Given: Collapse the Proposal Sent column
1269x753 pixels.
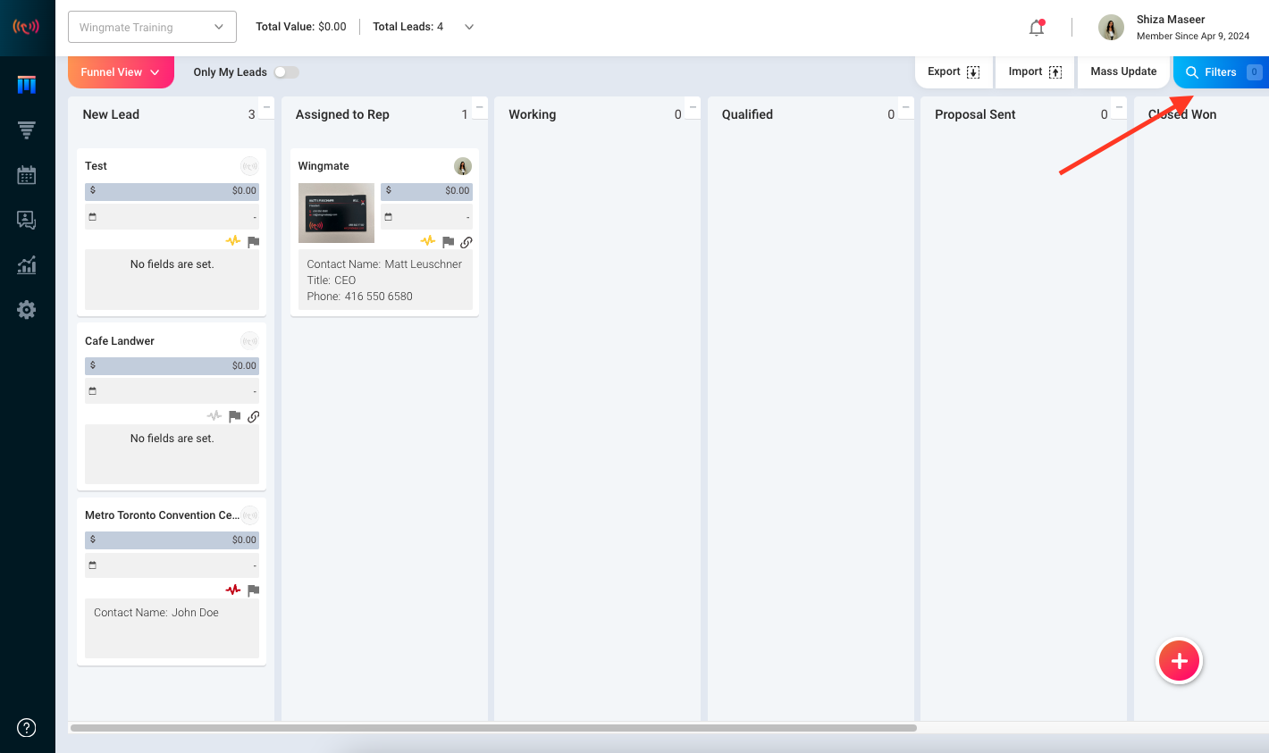Looking at the screenshot, I should (1120, 107).
